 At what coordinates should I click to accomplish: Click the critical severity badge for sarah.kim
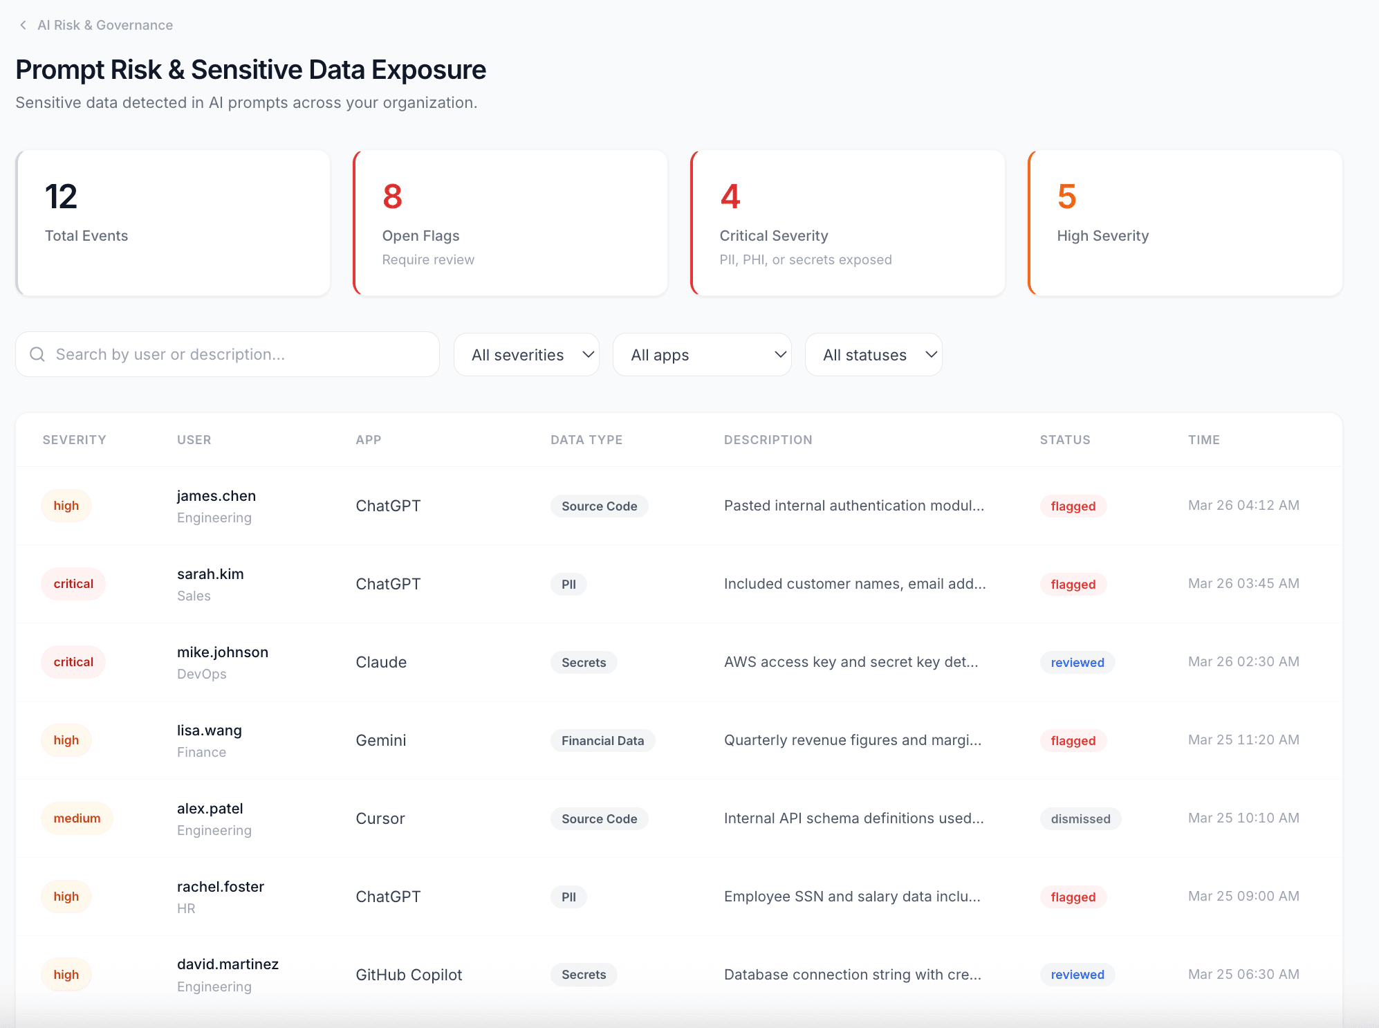73,584
